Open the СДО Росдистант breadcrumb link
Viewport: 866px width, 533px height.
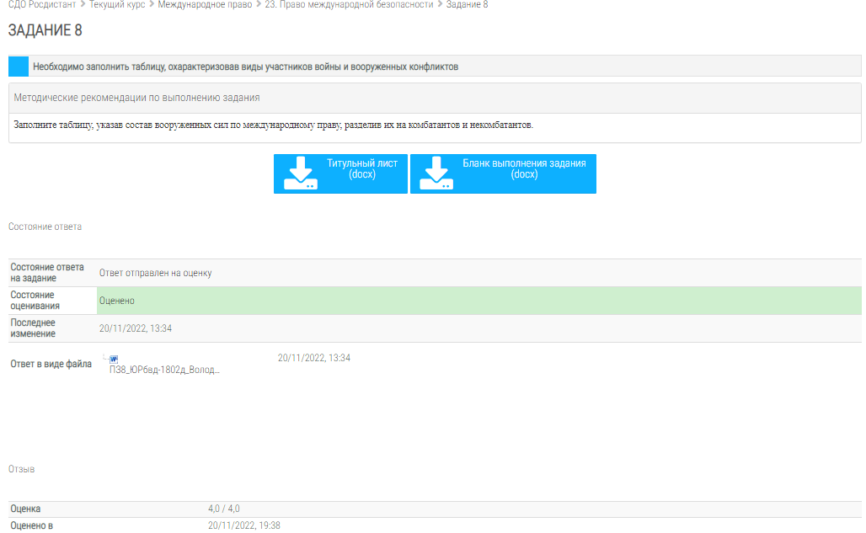tap(42, 4)
